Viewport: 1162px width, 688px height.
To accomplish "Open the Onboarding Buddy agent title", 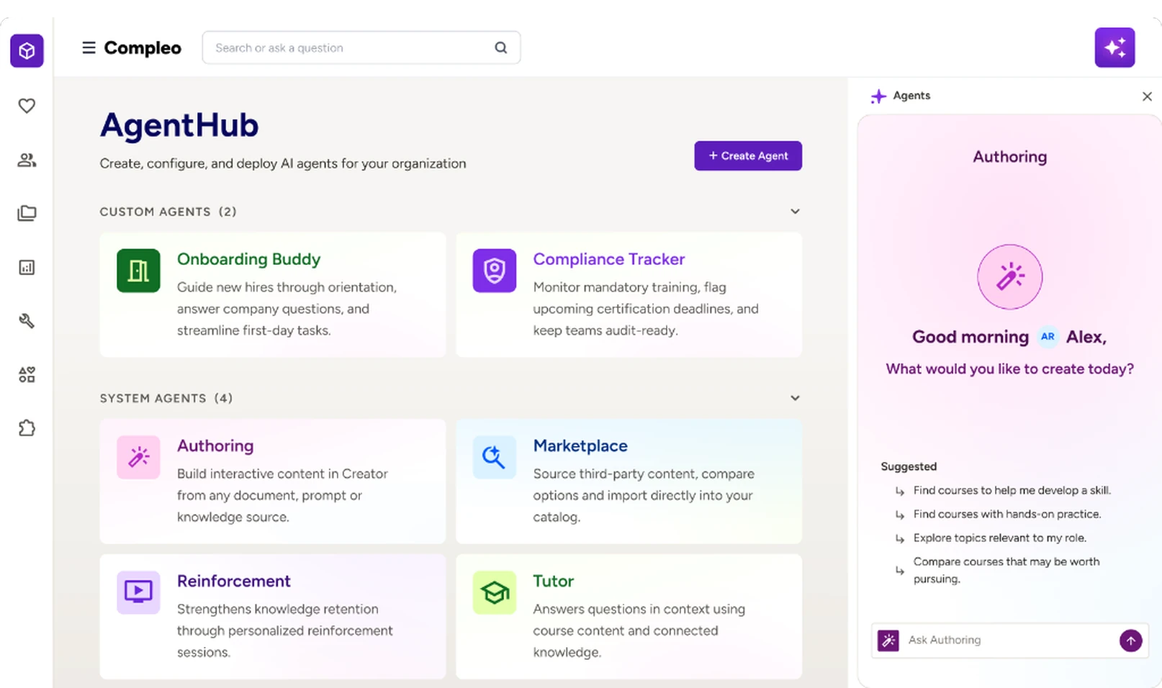I will coord(249,259).
